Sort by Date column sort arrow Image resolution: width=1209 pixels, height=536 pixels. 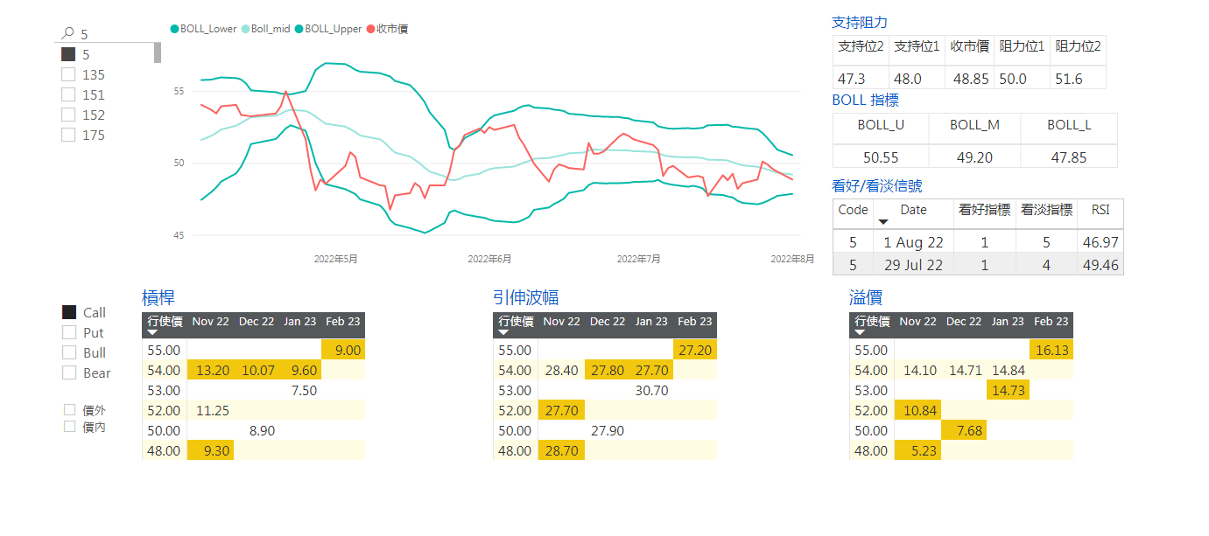[882, 222]
